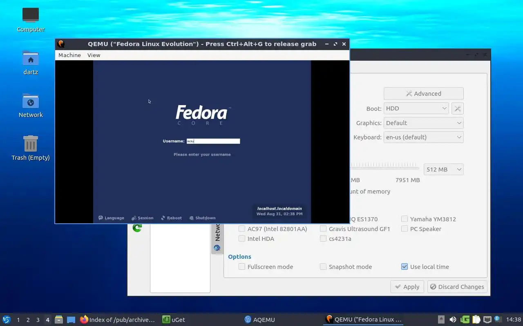Switch to workspace 3 in the pager
Screen dimensions: 523x326
click(x=38, y=320)
